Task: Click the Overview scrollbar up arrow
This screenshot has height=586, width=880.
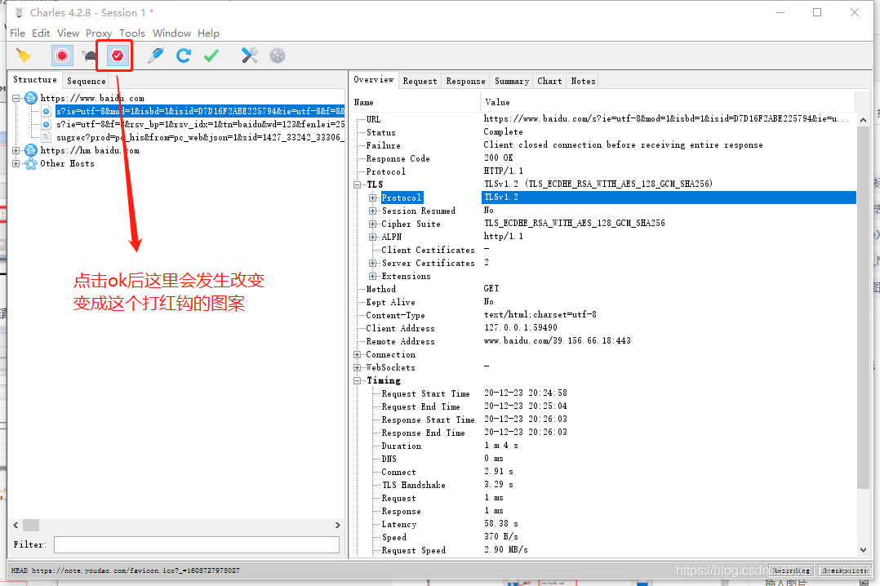Action: (x=863, y=119)
